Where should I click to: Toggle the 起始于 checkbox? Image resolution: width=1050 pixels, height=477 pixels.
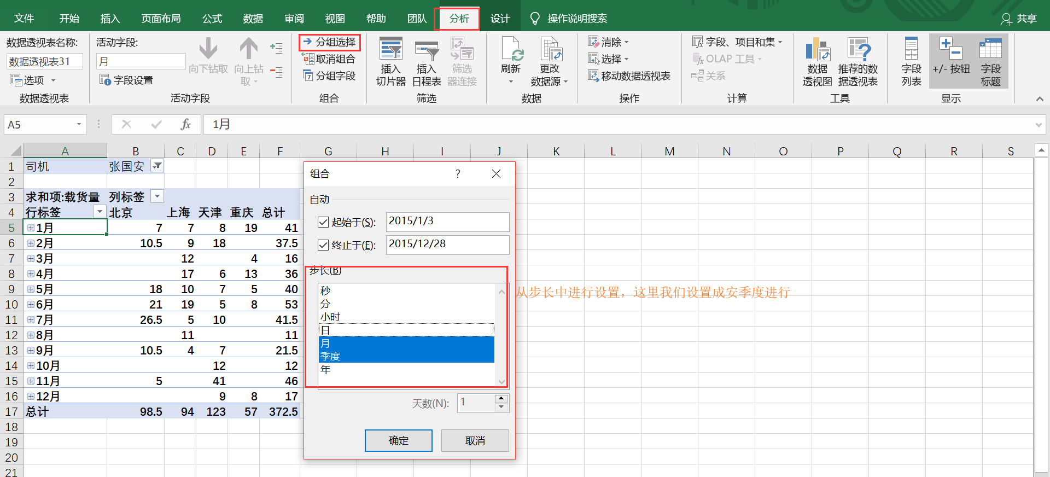[x=323, y=222]
